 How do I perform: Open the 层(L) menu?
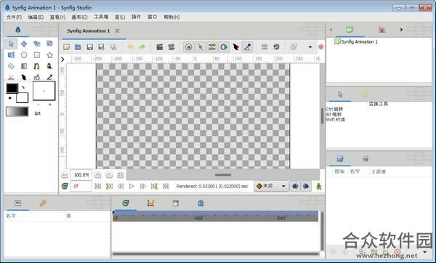[120, 17]
